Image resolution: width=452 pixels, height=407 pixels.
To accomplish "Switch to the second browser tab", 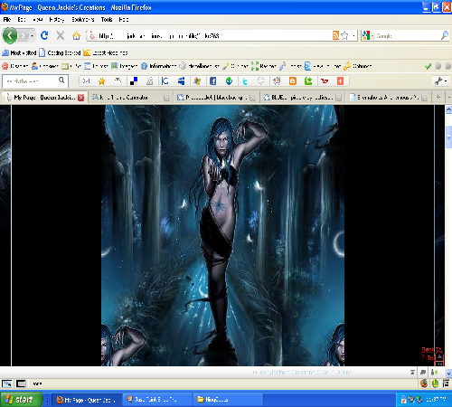I will (x=130, y=98).
